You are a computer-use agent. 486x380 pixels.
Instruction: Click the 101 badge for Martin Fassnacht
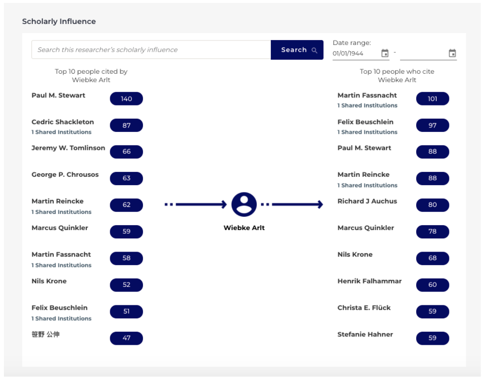432,99
